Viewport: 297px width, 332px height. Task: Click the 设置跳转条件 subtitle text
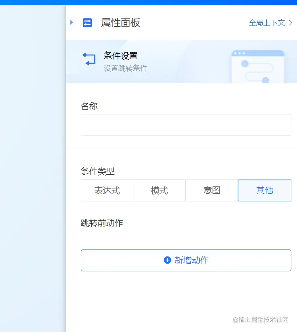(x=125, y=68)
